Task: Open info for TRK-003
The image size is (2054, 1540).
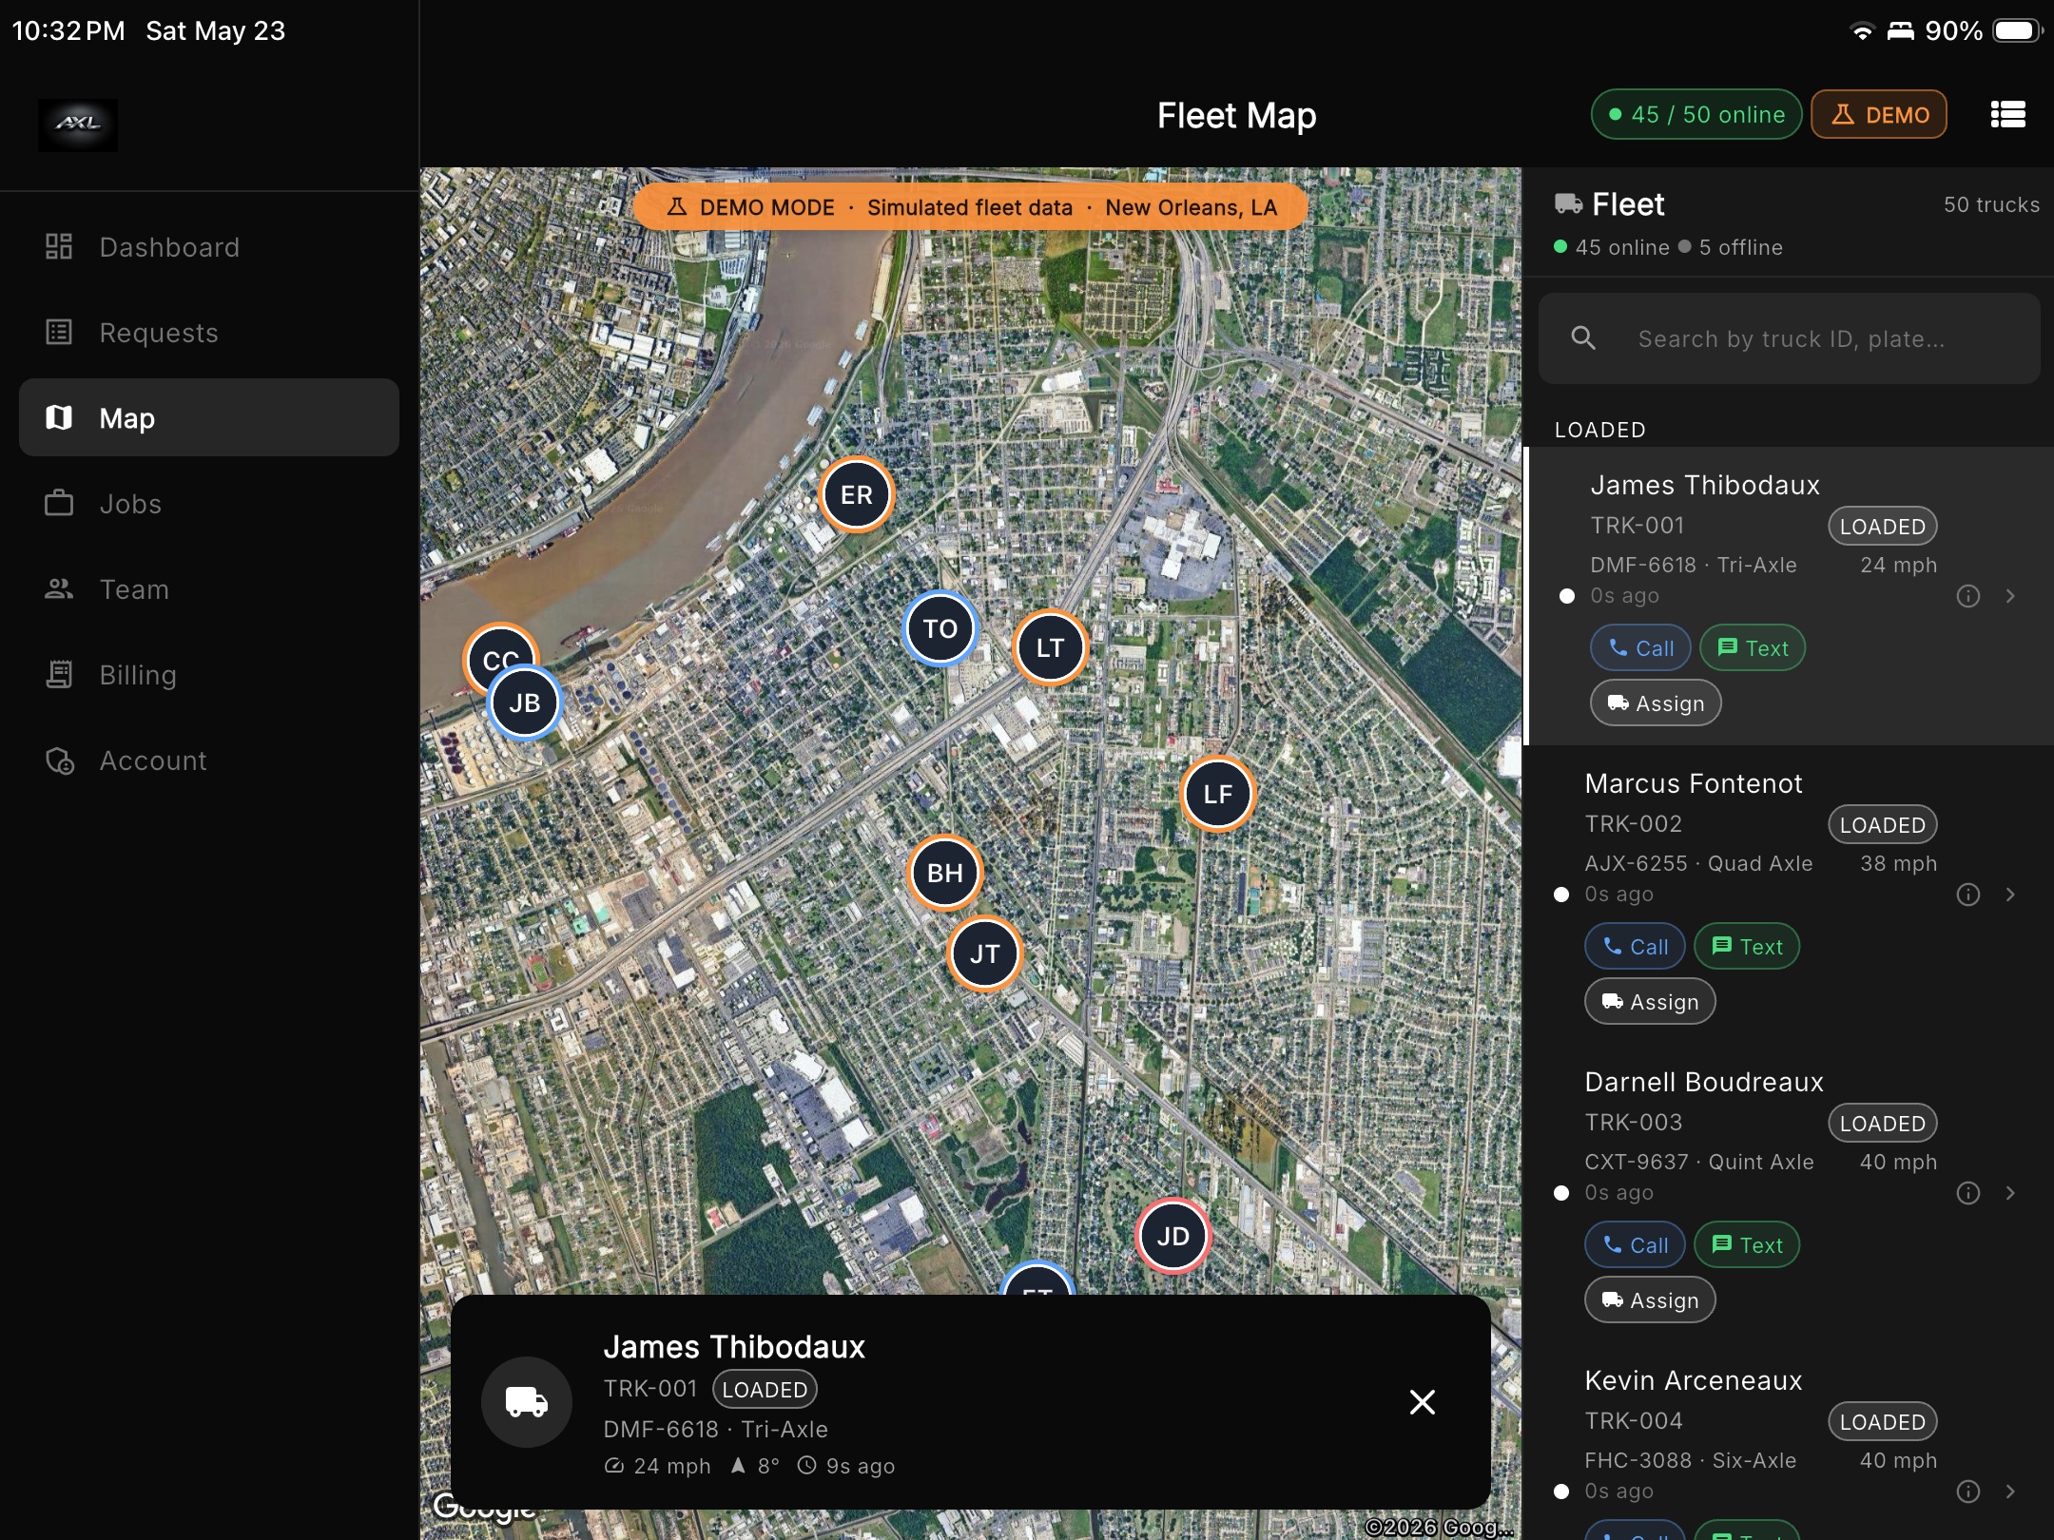Action: [x=1968, y=1193]
